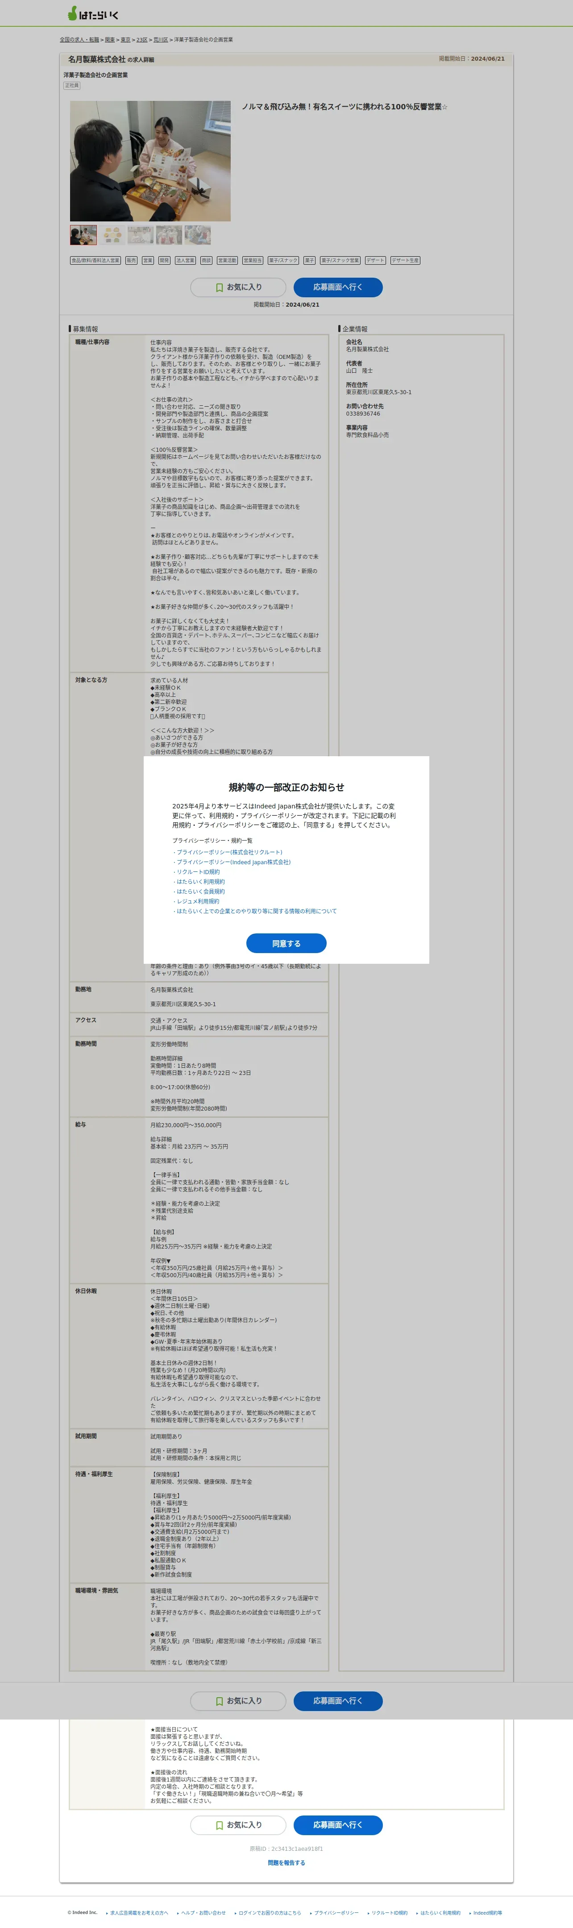This screenshot has width=573, height=1928.
Task: Open footer link ヘルプ・お問い合わせ
Action: [x=203, y=1912]
